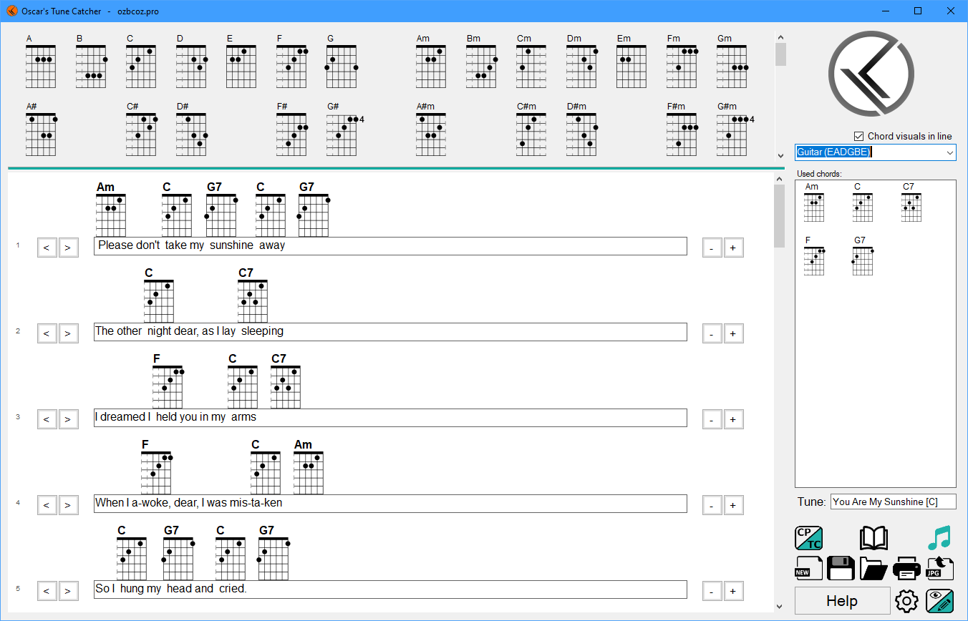This screenshot has width=968, height=621.
Task: Pick the F# chord from palette
Action: [292, 129]
